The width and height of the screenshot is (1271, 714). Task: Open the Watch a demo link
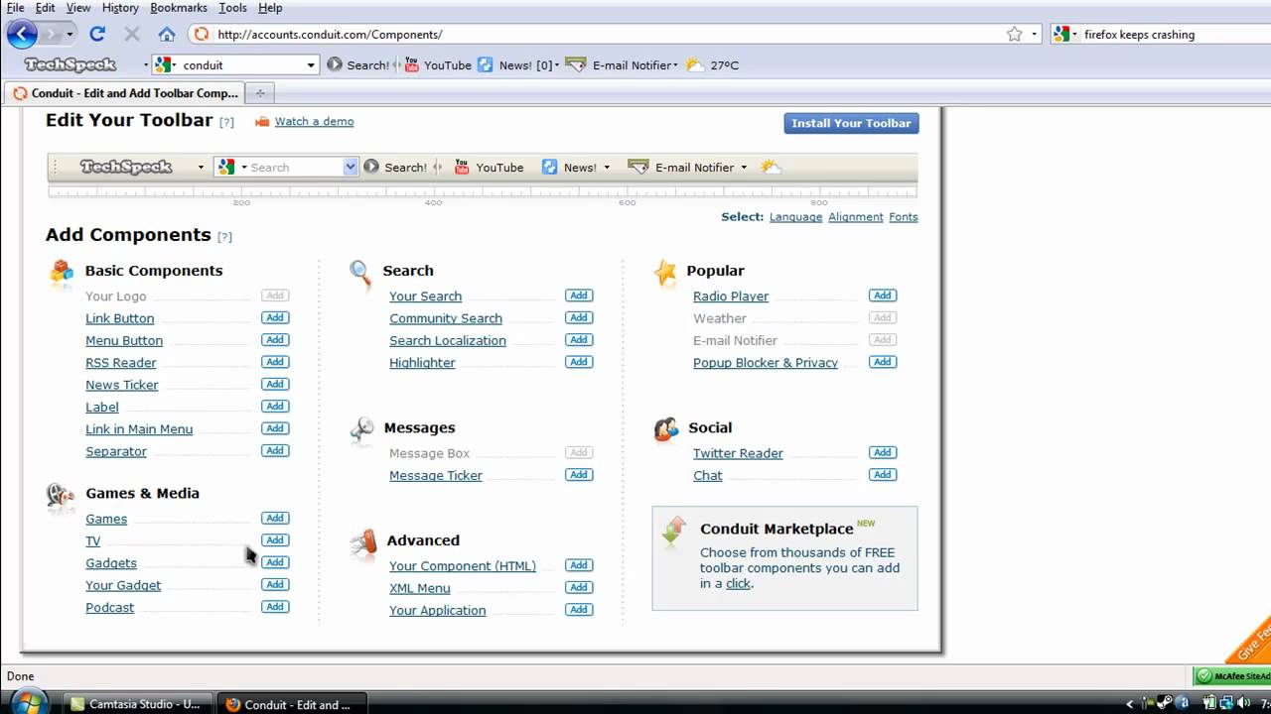pyautogui.click(x=314, y=121)
